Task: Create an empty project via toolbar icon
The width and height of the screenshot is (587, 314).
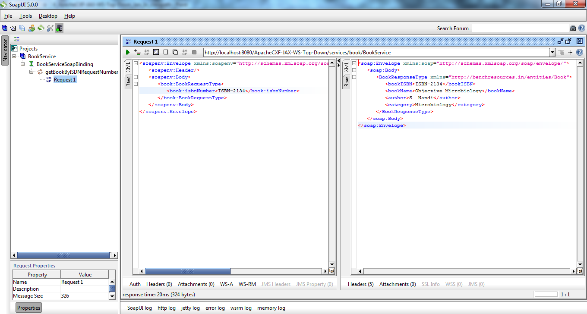Action: click(x=5, y=28)
